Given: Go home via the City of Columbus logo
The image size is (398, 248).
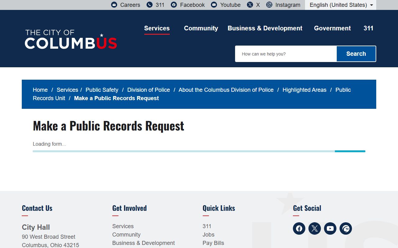Looking at the screenshot, I should 71,40.
